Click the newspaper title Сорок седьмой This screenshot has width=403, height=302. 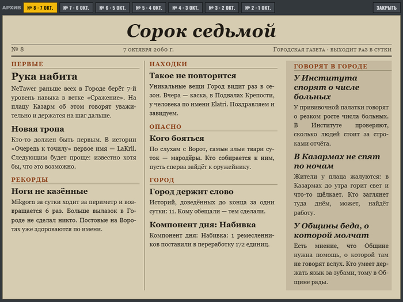point(201,31)
